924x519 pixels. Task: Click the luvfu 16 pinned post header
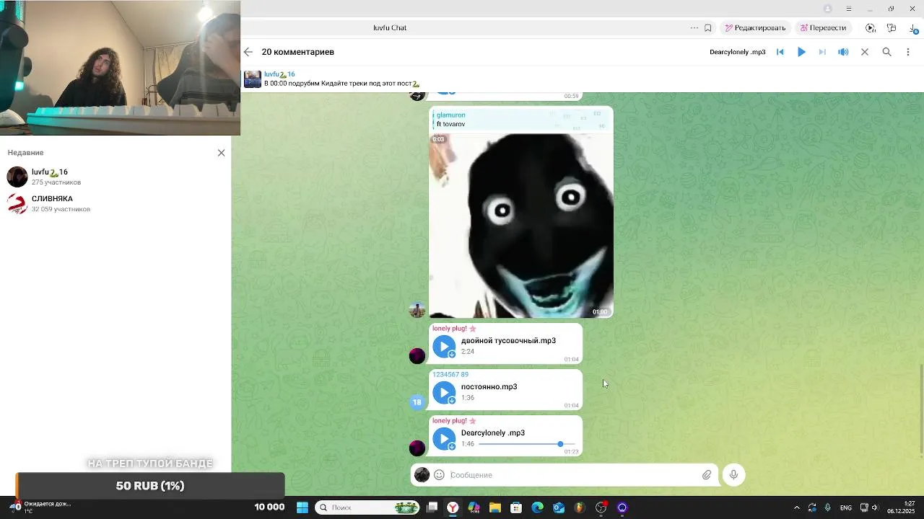click(x=582, y=79)
